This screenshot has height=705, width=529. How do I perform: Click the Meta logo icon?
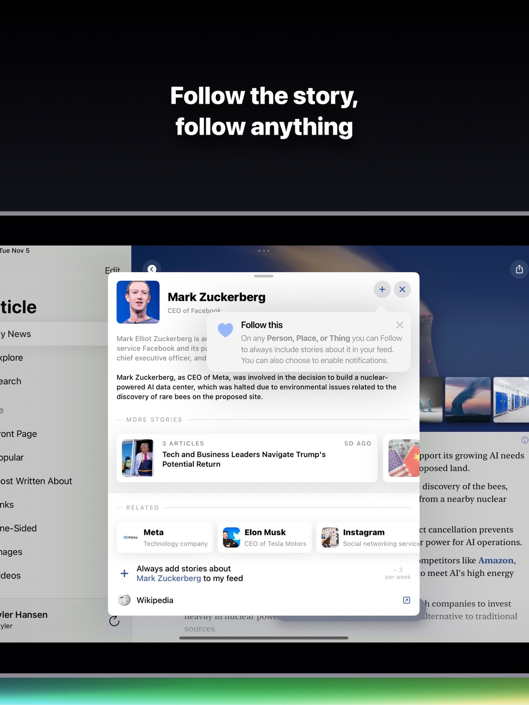click(x=131, y=537)
